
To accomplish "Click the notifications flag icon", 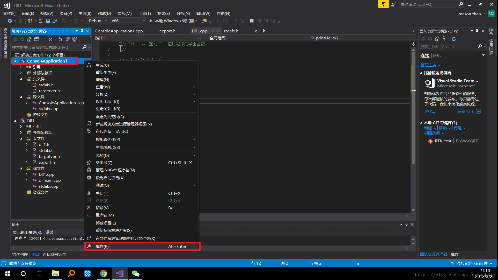I will [383, 4].
